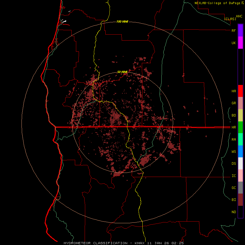This screenshot has width=245, height=245.
Task: Select the GR salmon legend swatch
Action: click(x=240, y=103)
